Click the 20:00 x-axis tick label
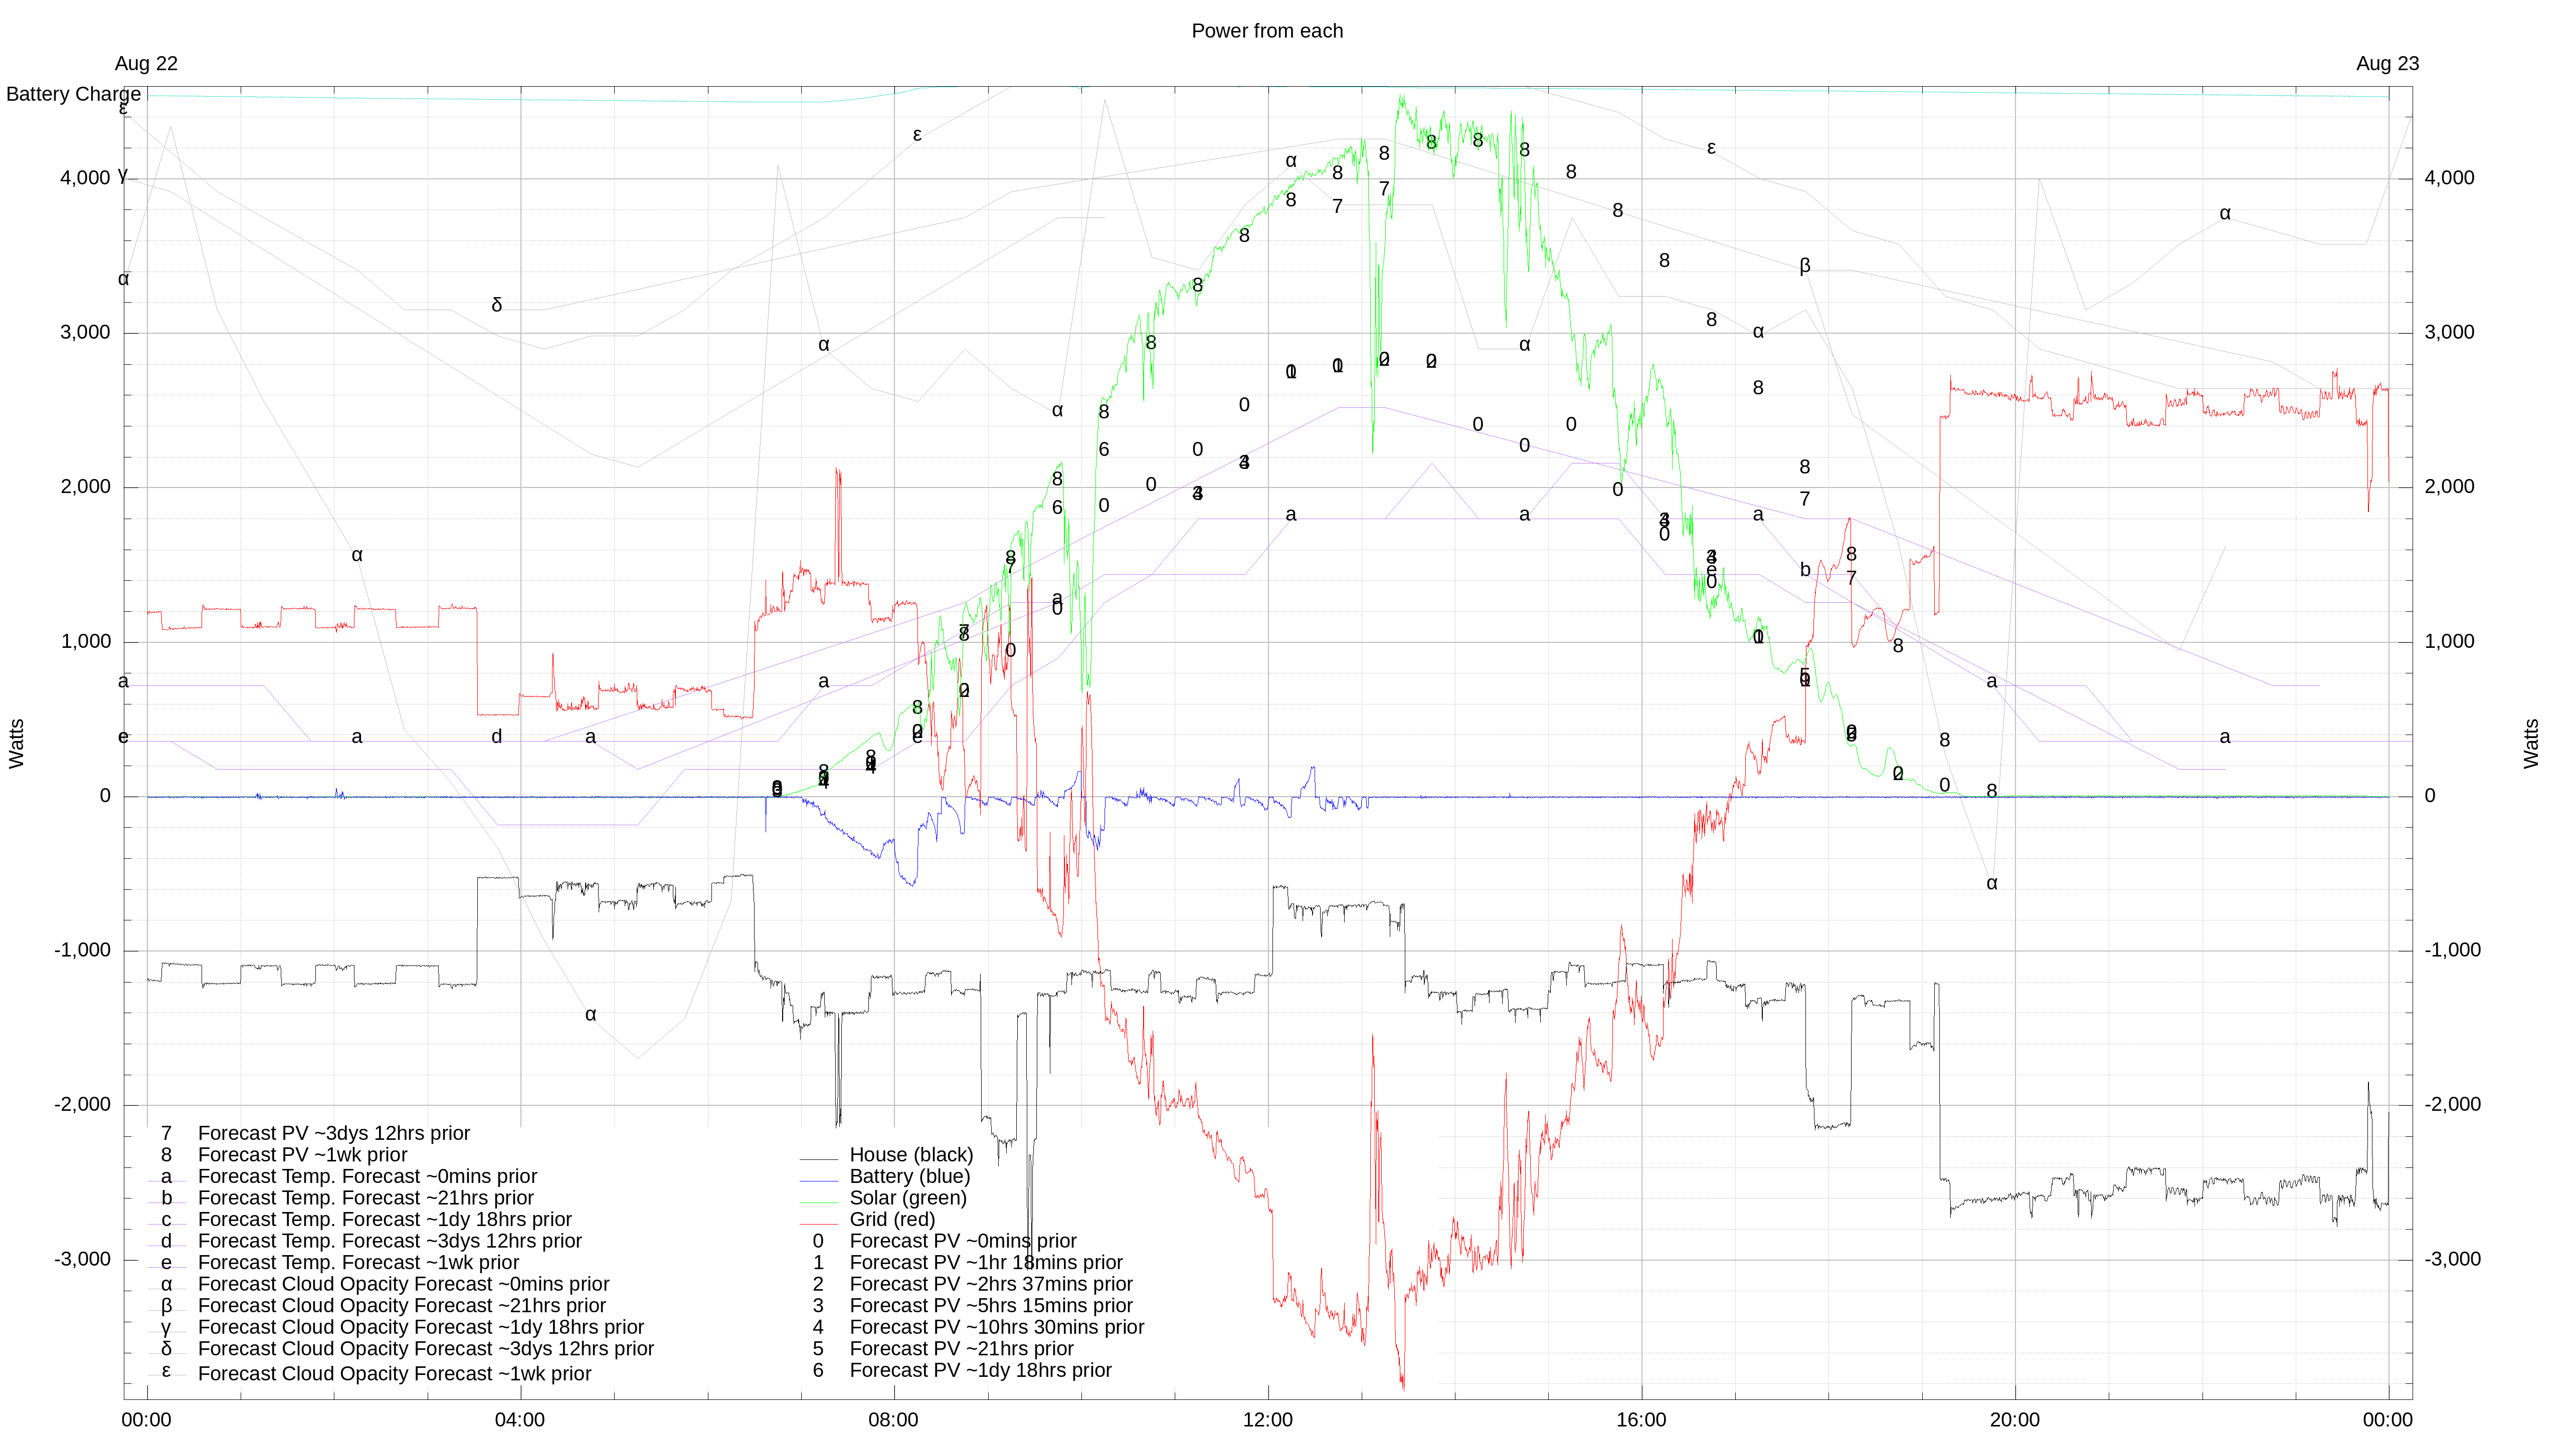This screenshot has height=1443, width=2567. [2015, 1420]
